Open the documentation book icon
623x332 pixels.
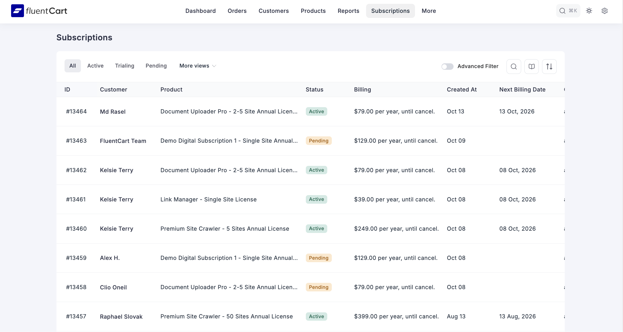point(532,66)
